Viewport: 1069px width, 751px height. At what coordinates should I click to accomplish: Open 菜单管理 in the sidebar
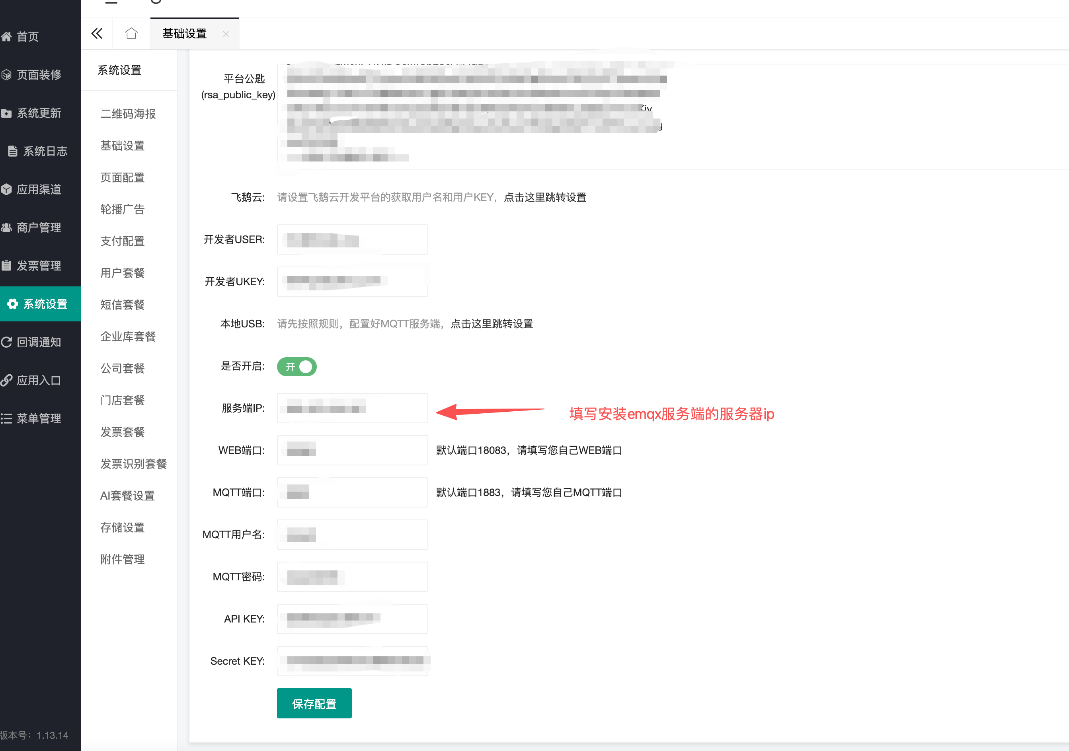(38, 418)
